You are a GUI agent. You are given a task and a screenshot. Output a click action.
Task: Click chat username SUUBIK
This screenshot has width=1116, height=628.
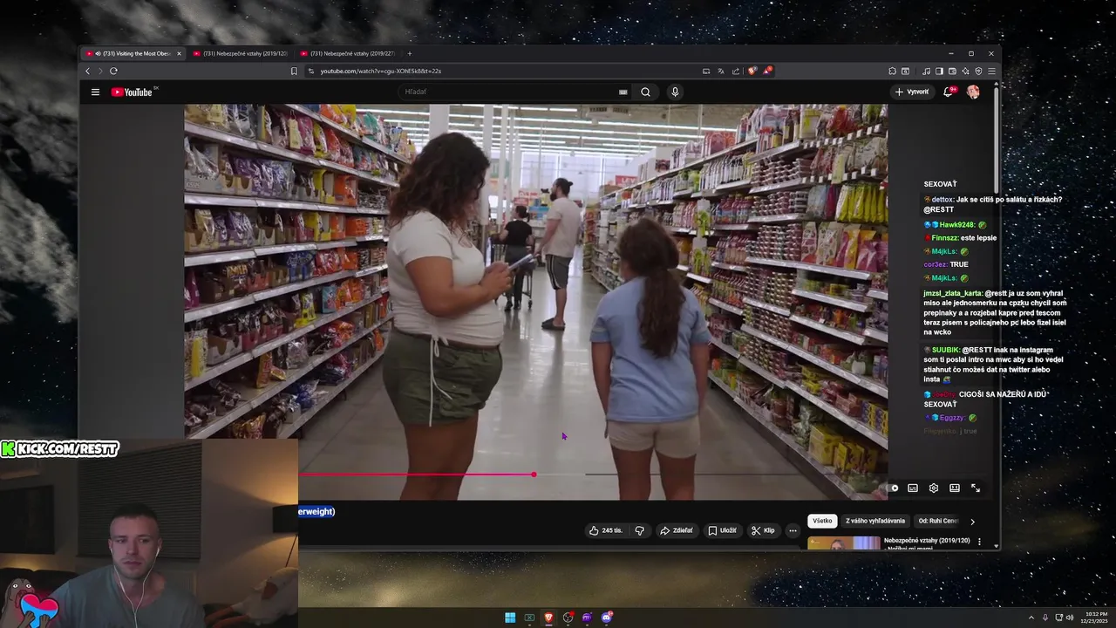pos(945,350)
